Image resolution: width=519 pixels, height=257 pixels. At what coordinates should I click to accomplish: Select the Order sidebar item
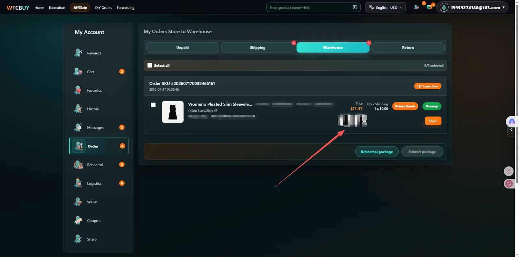(x=99, y=146)
